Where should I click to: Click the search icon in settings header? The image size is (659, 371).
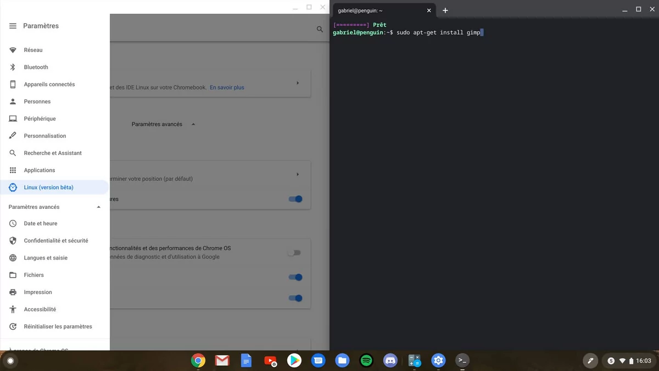[x=320, y=29]
